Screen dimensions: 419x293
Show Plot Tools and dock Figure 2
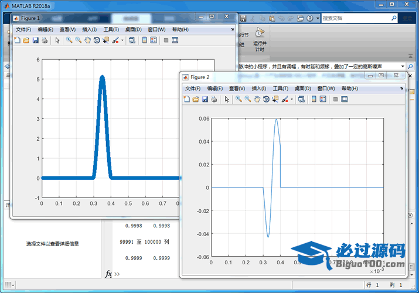tap(345, 100)
